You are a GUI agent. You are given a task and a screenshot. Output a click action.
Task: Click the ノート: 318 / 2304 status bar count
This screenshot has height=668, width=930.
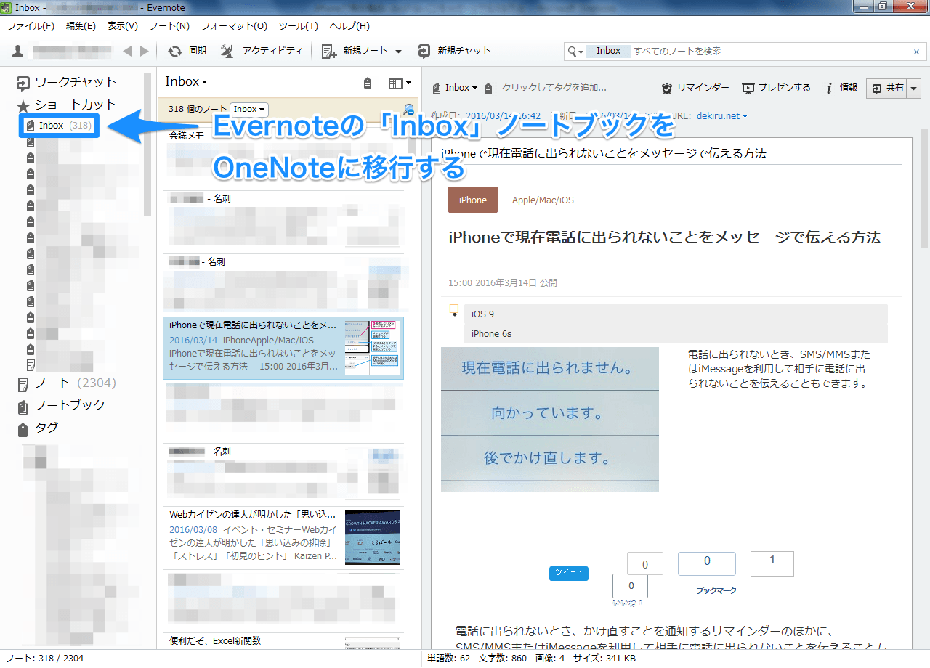[x=45, y=659]
